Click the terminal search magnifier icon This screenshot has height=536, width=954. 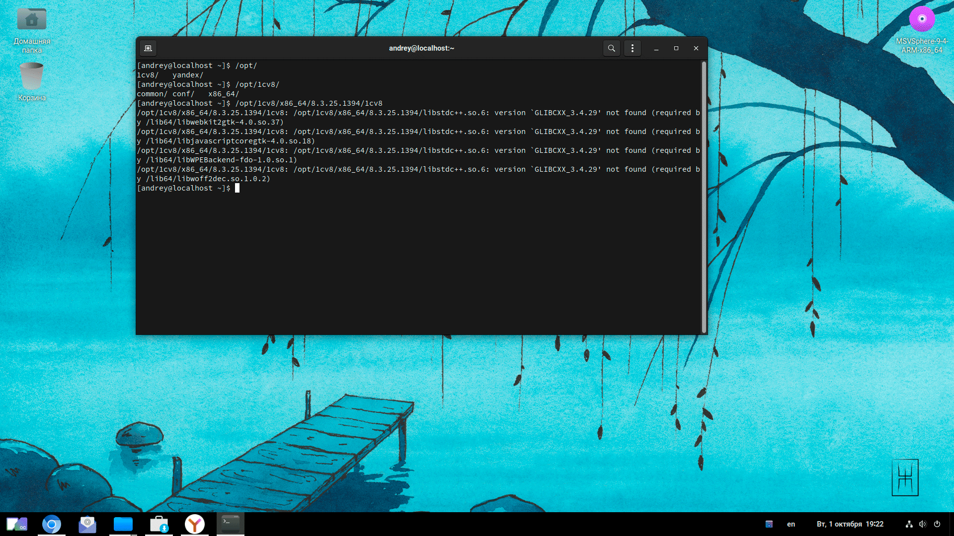pos(612,48)
